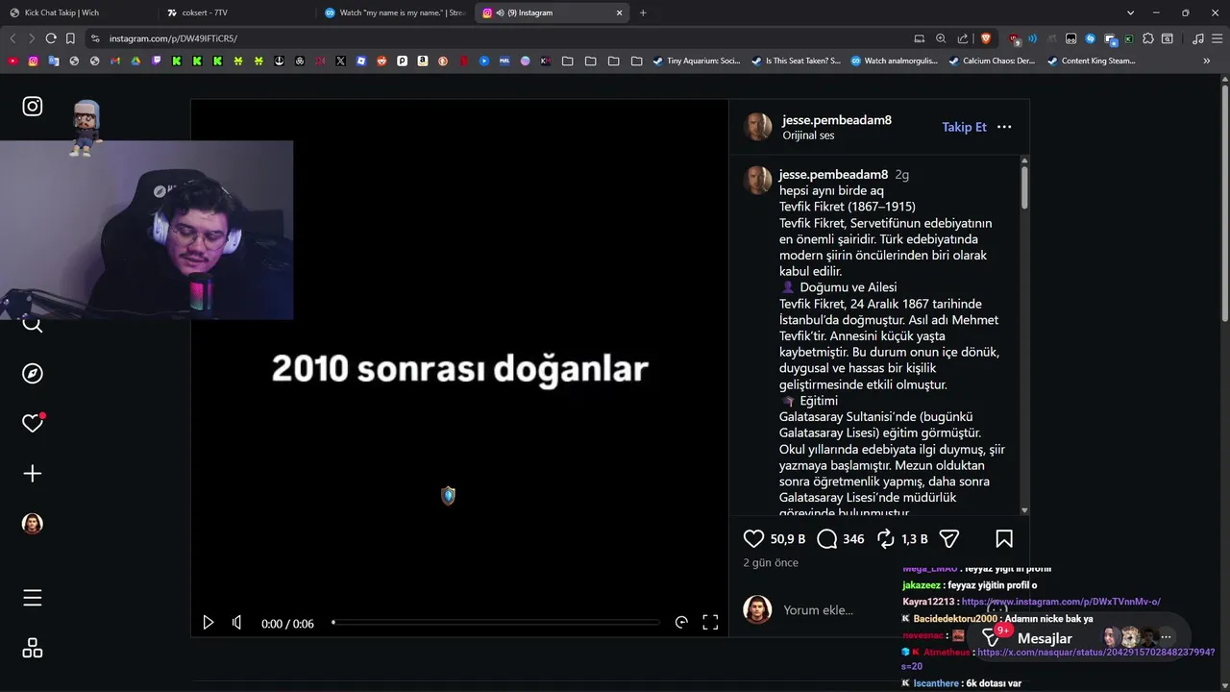Share the post with the paper-plane icon
Screen dimensions: 1230x692
[949, 539]
